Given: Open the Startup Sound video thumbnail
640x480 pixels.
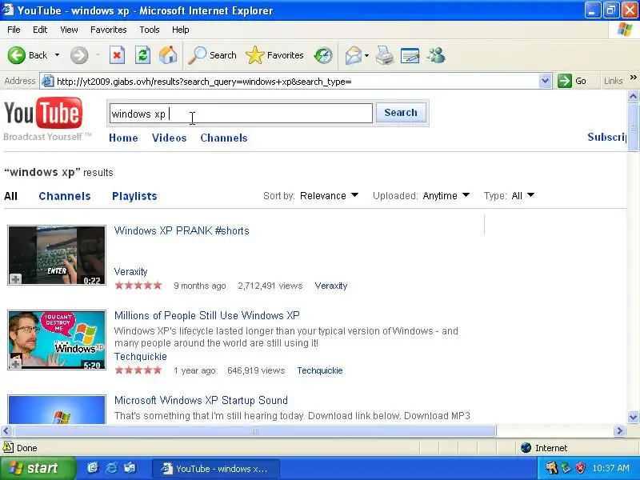Looking at the screenshot, I should pyautogui.click(x=57, y=410).
